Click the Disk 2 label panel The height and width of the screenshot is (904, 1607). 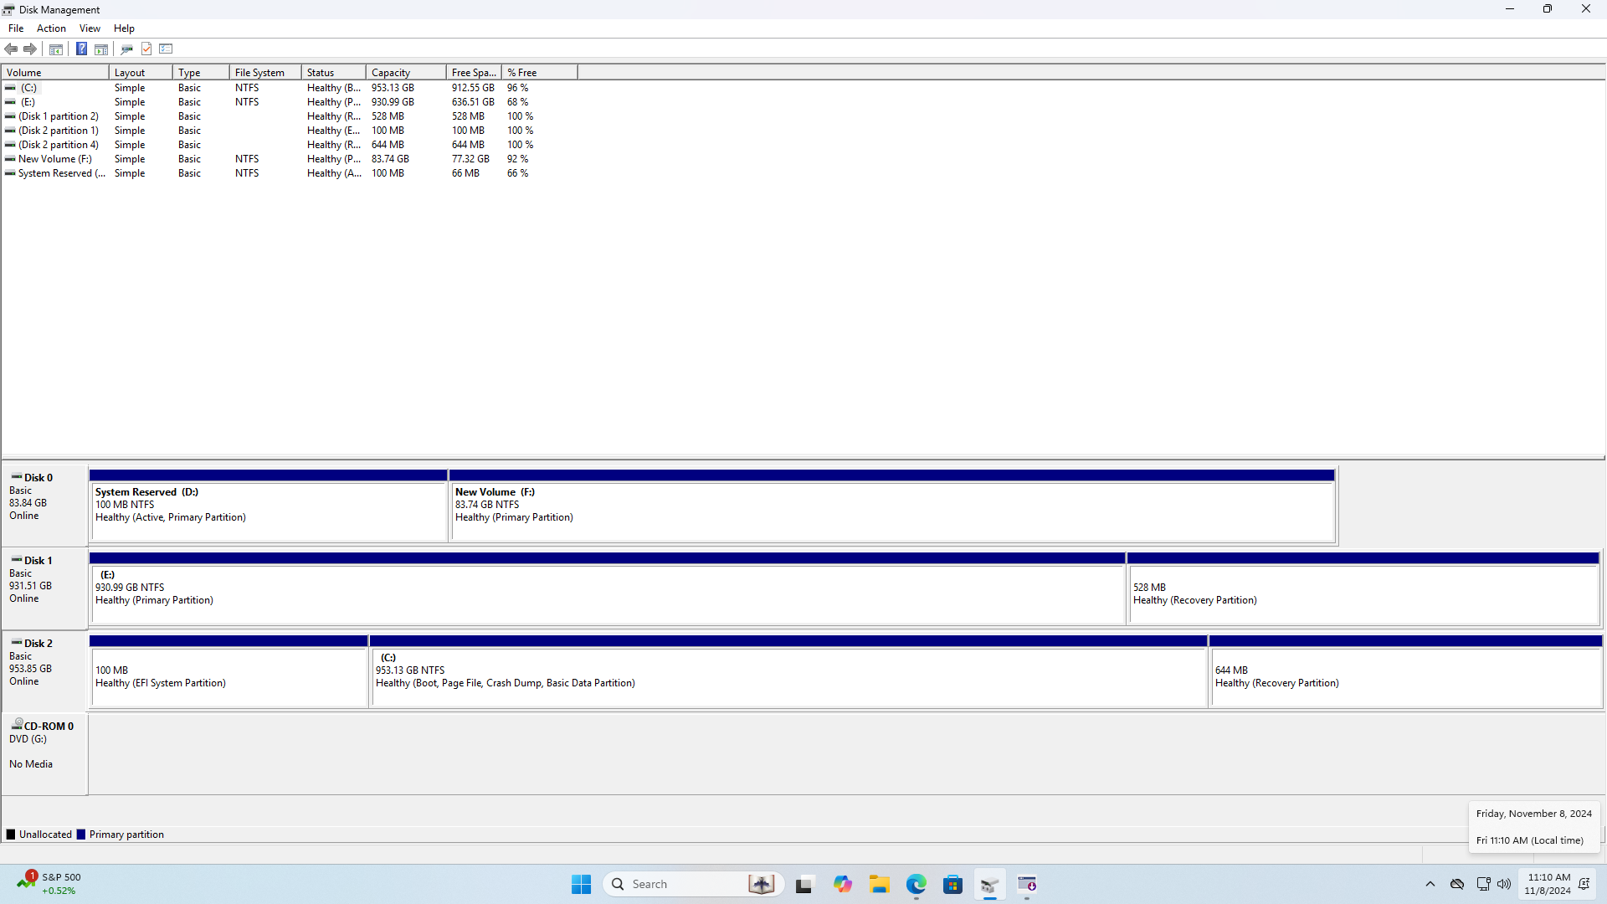[x=45, y=670]
